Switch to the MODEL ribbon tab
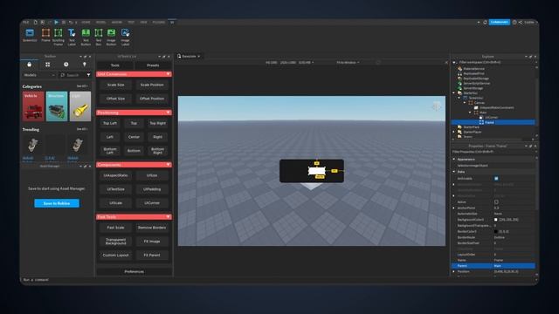The height and width of the screenshot is (314, 559). 101,22
